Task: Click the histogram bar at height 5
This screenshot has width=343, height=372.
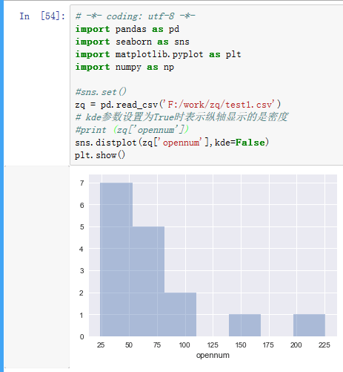Action: coord(148,281)
